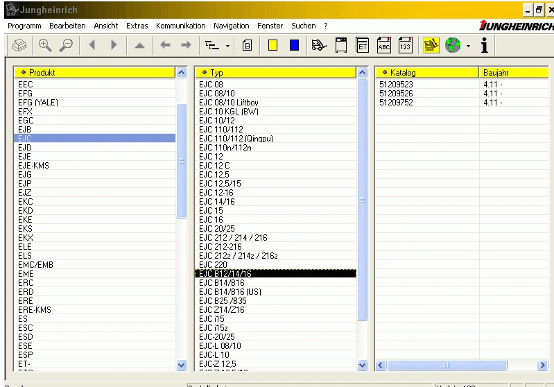Click the ABC text search icon
This screenshot has height=387, width=554.
click(383, 45)
